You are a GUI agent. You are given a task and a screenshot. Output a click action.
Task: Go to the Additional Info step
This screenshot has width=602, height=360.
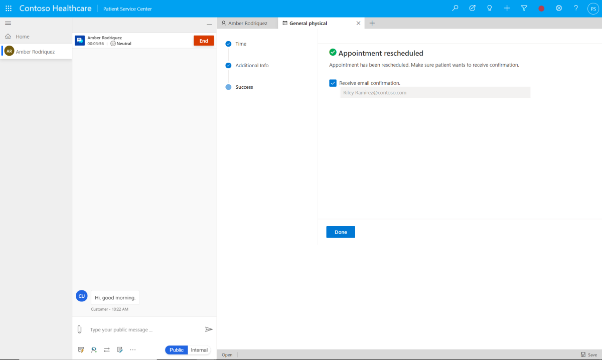point(252,66)
